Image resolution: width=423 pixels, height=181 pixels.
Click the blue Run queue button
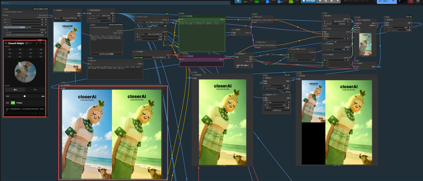click(x=384, y=1)
